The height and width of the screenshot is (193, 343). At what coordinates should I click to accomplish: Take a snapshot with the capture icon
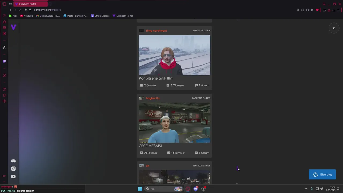(x=303, y=10)
